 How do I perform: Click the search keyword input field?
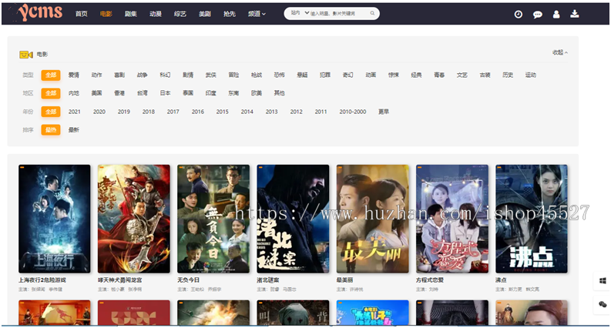(338, 14)
